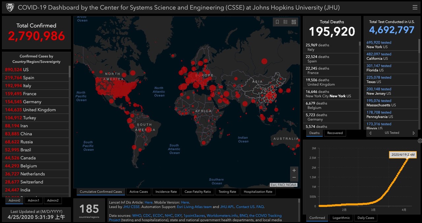Select the Admin1 tab in country list
422x223 pixels.
pos(33,201)
